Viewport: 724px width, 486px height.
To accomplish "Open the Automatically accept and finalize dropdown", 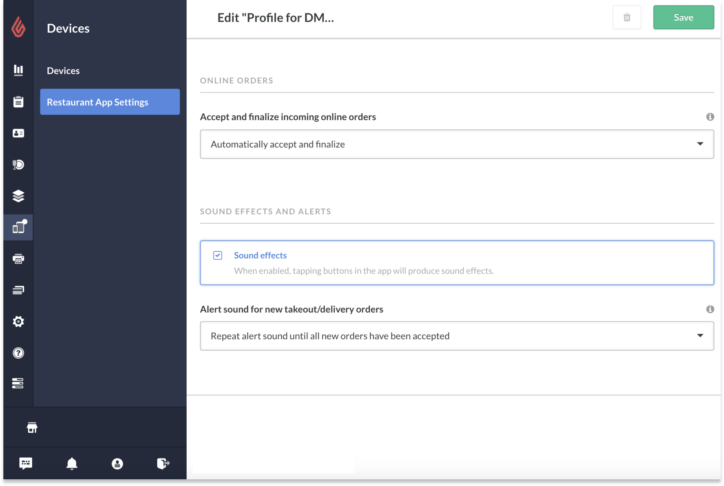I will [457, 144].
